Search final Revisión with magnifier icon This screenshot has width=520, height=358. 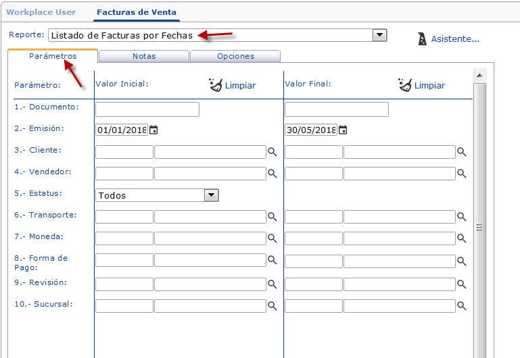(462, 284)
